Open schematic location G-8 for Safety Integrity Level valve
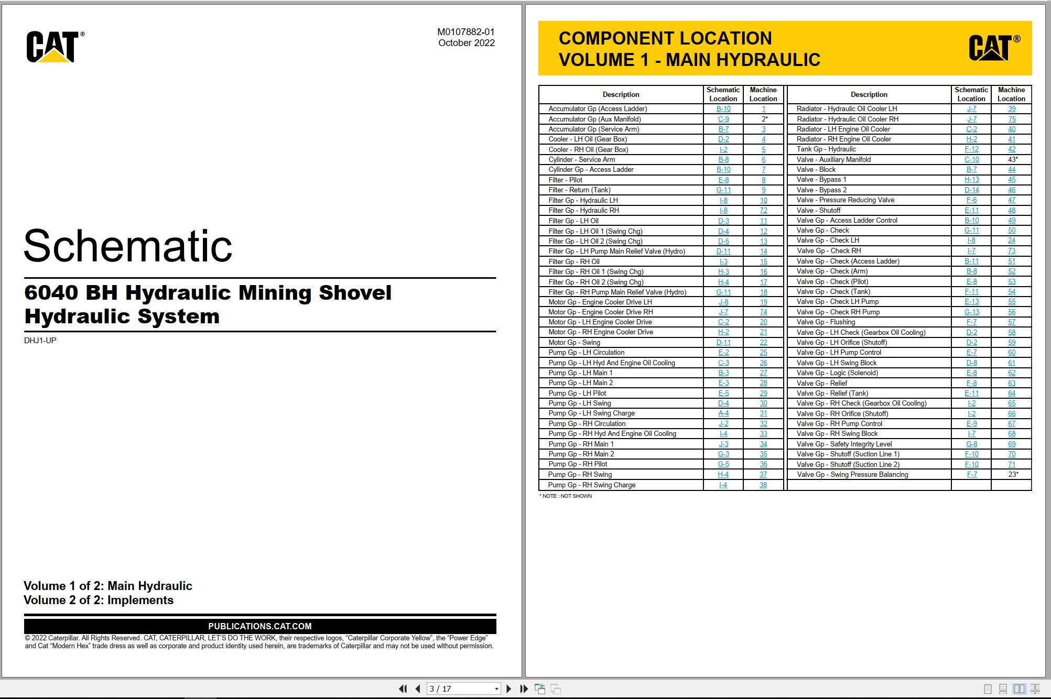Image resolution: width=1051 pixels, height=699 pixels. [x=972, y=444]
